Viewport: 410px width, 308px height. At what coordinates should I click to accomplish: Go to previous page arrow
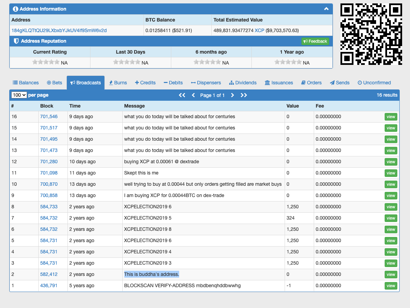(194, 95)
